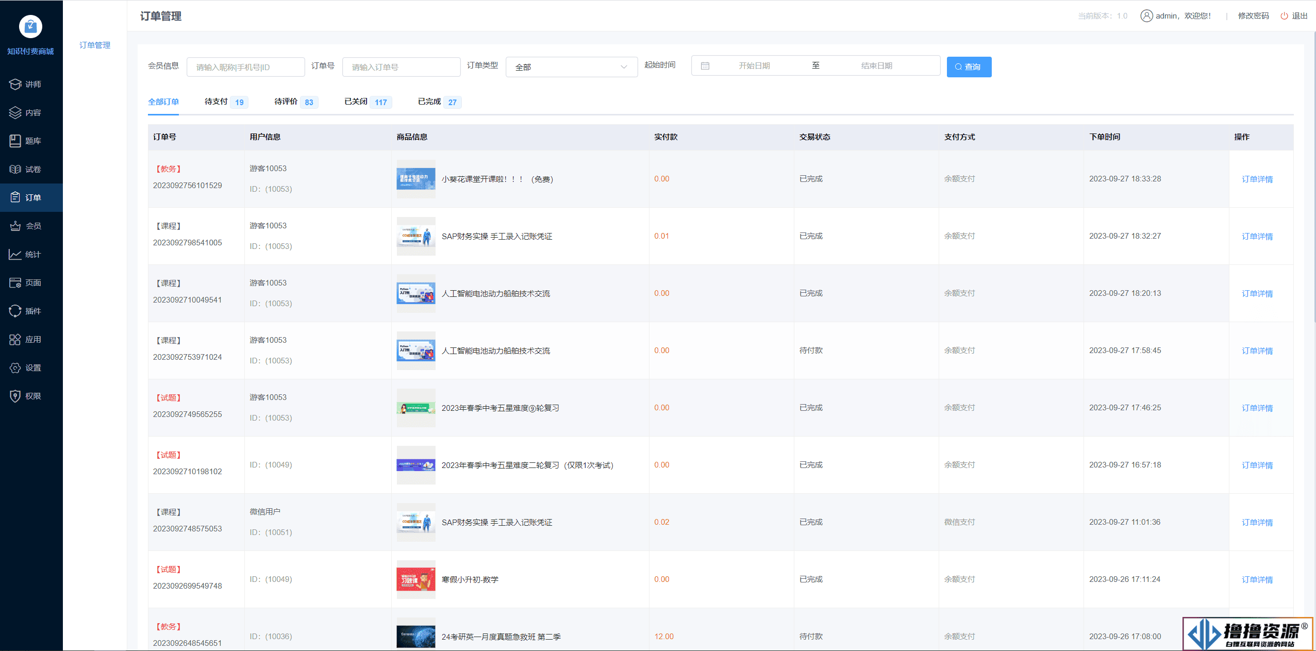Viewport: 1316px width, 651px height.
Task: Switch to 待评价 tab
Action: (296, 102)
